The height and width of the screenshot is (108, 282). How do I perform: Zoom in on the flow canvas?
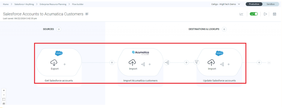(4, 90)
